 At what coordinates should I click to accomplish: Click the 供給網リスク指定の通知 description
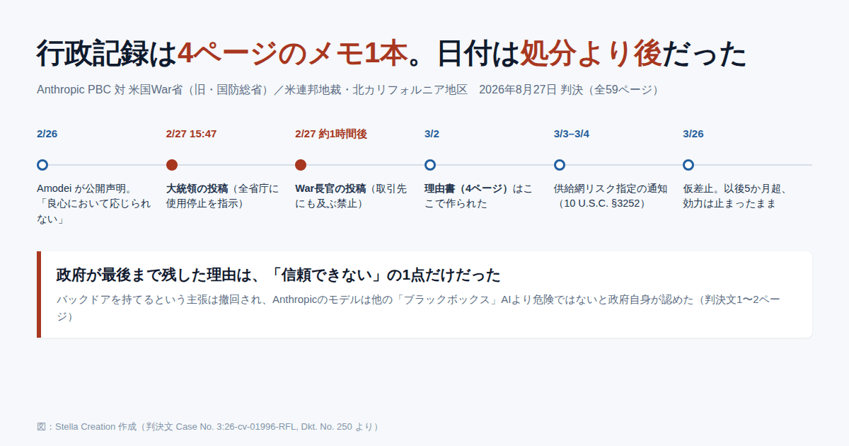[x=611, y=196]
